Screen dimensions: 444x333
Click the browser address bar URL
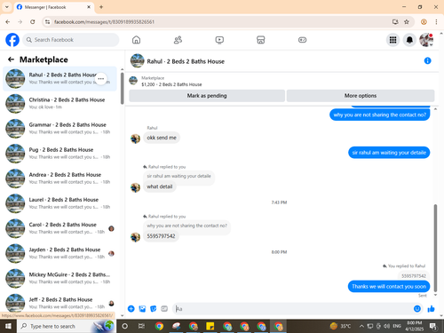pos(104,21)
